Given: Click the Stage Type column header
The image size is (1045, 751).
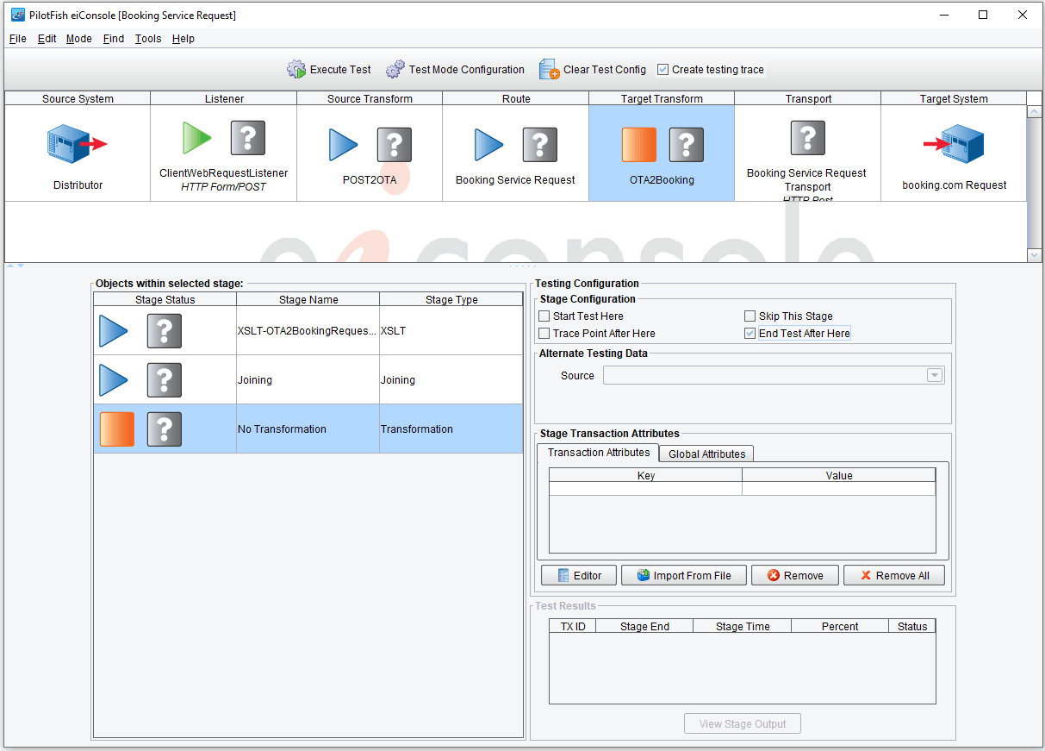Looking at the screenshot, I should click(451, 299).
